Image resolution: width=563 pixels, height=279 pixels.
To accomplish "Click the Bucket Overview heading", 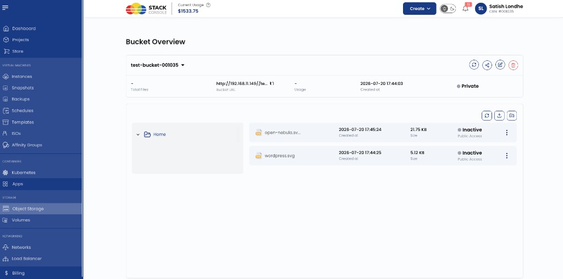I will tap(156, 42).
